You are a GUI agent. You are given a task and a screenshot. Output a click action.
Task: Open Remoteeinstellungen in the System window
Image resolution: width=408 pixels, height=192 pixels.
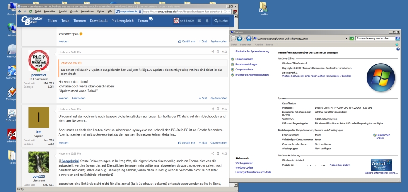(246, 64)
